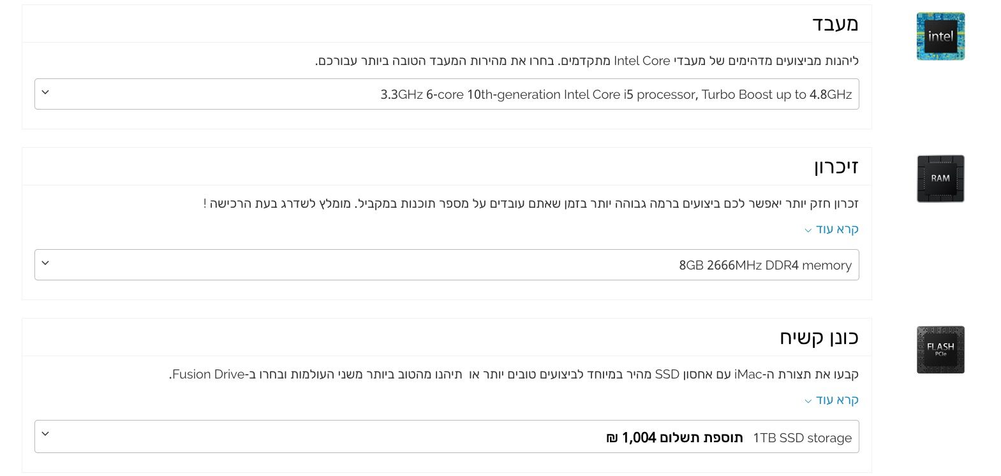Click the chevron inside the storage dropdown

tap(45, 433)
